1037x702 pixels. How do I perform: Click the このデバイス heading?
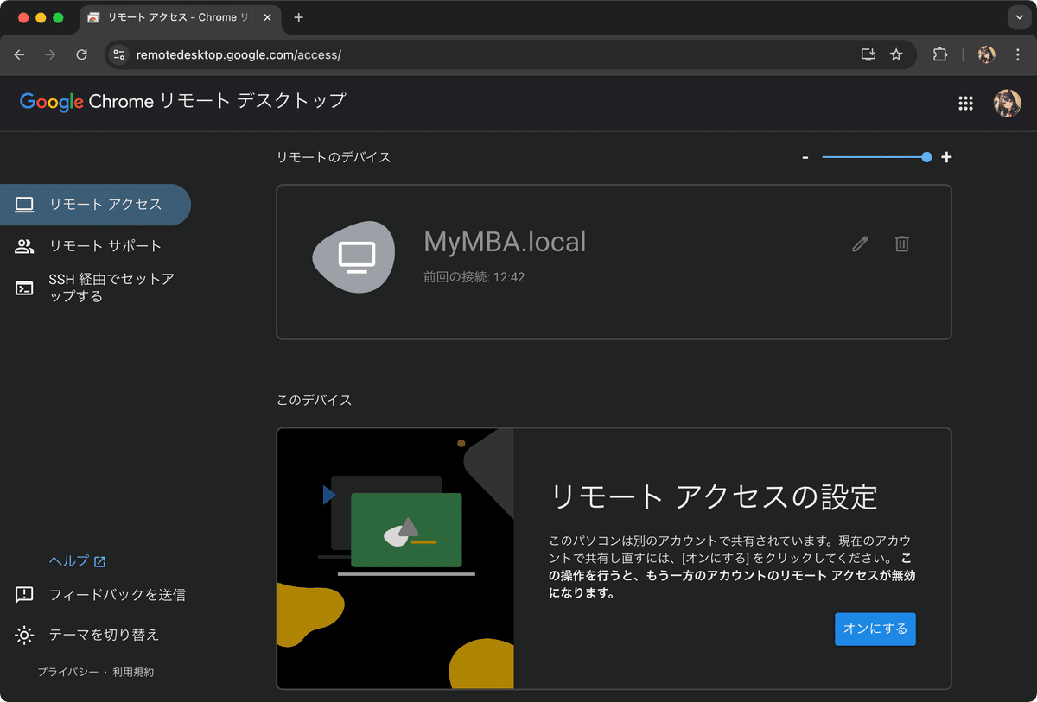[314, 401]
